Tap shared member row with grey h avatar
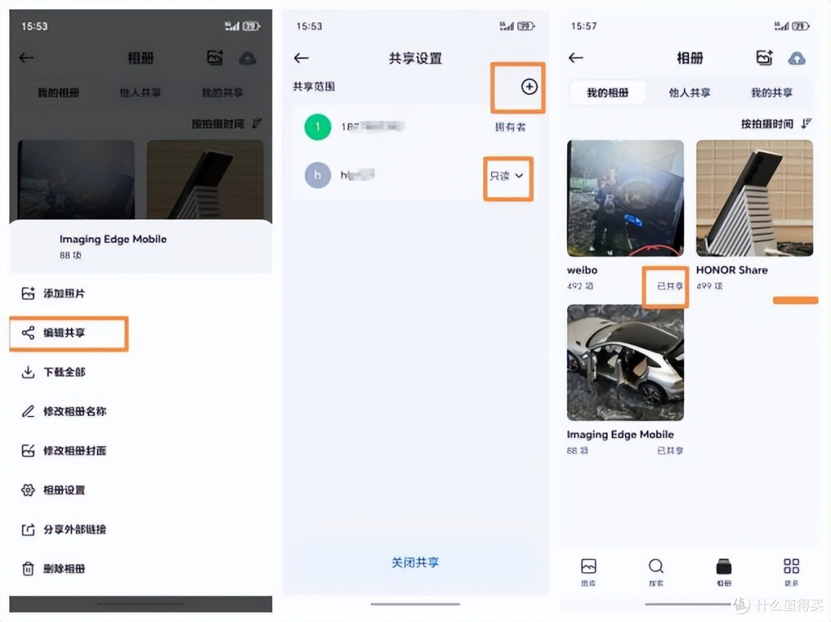 tap(415, 175)
